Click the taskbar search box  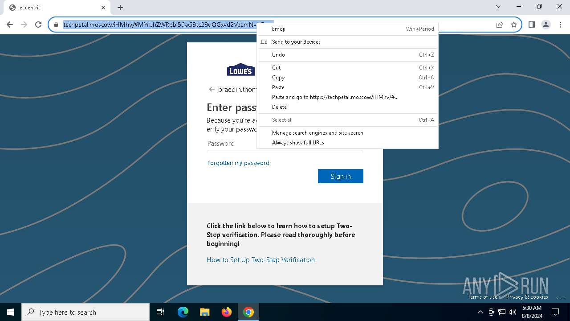[x=85, y=312]
